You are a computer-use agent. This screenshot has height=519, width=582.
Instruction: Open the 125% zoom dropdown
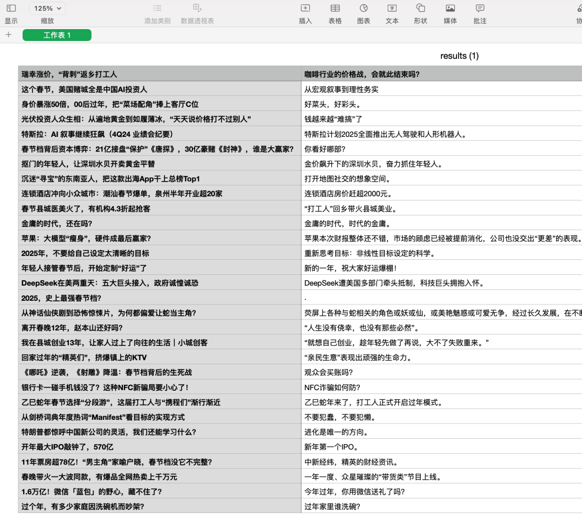click(x=47, y=8)
